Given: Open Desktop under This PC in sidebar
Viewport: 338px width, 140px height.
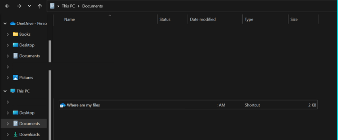Looking at the screenshot, I should click(27, 113).
